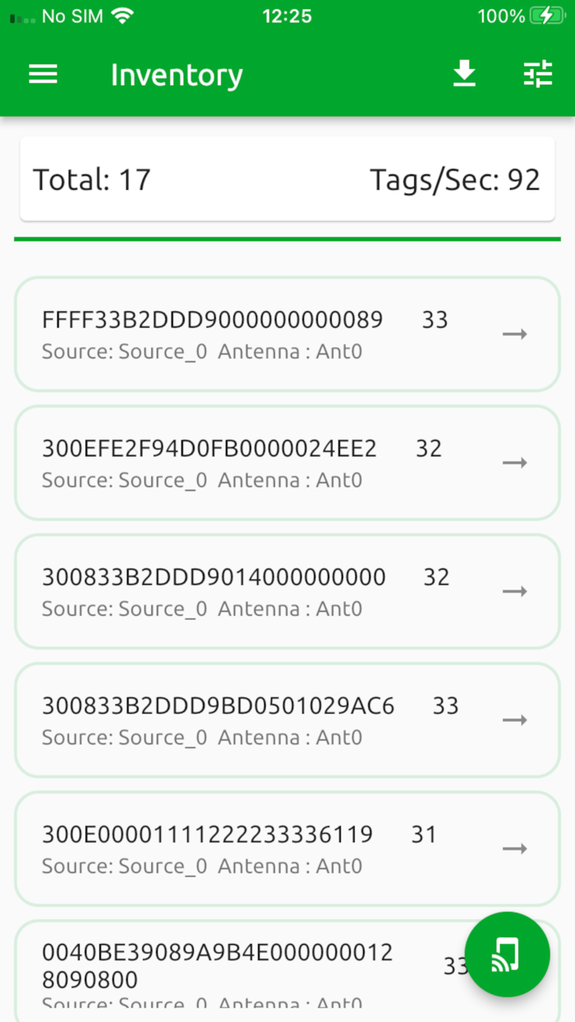
Task: Tap arrow for tag 300E00001111222233336119
Action: coord(515,849)
